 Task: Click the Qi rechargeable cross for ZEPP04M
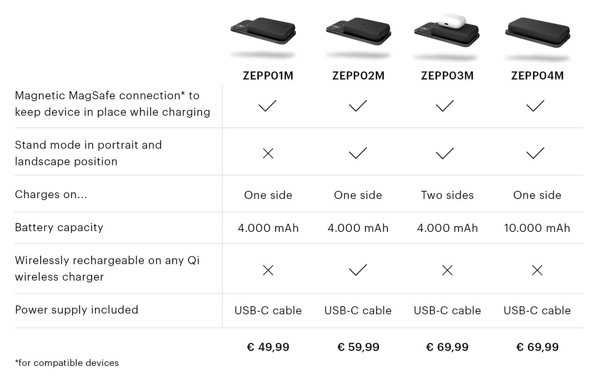[537, 270]
